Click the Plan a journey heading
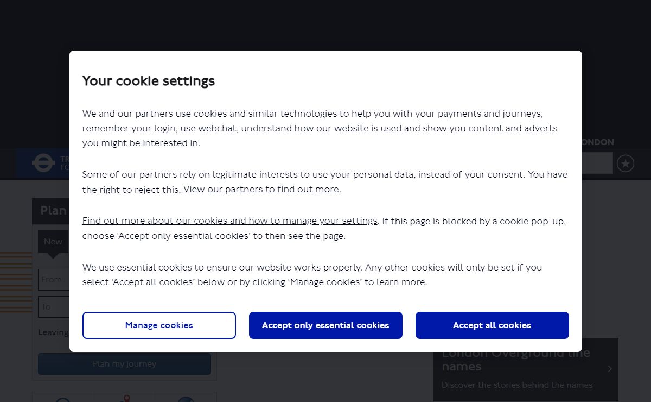Image resolution: width=651 pixels, height=402 pixels. point(53,211)
